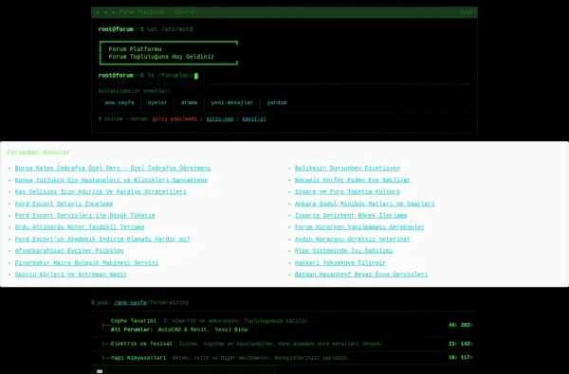Click the Yapı Kimyasalları stats 16 / 117

coord(461,357)
